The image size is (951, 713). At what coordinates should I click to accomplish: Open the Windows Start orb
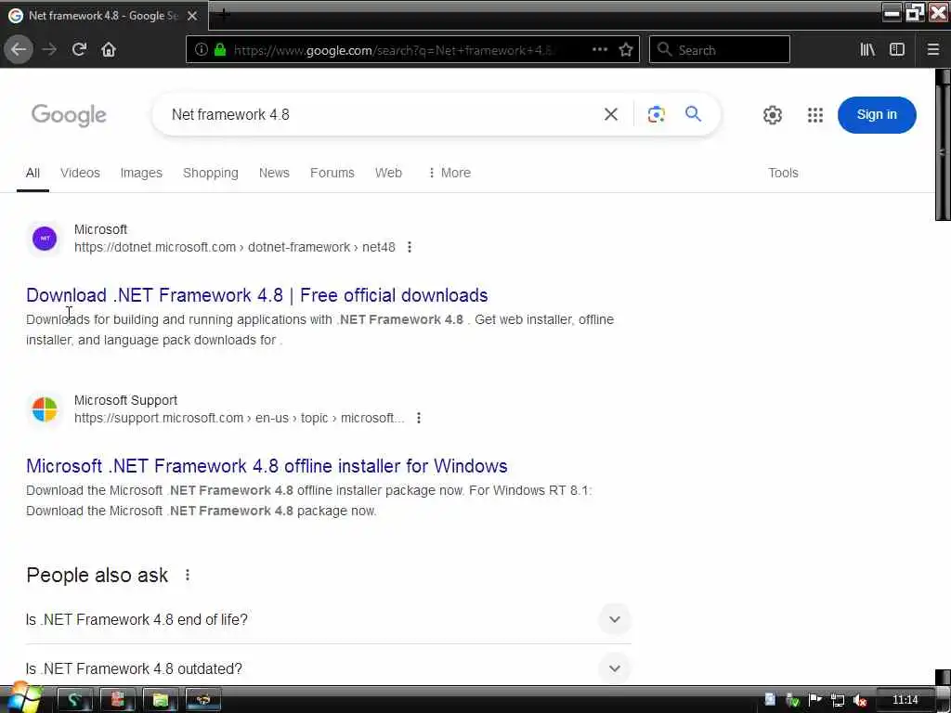(23, 698)
